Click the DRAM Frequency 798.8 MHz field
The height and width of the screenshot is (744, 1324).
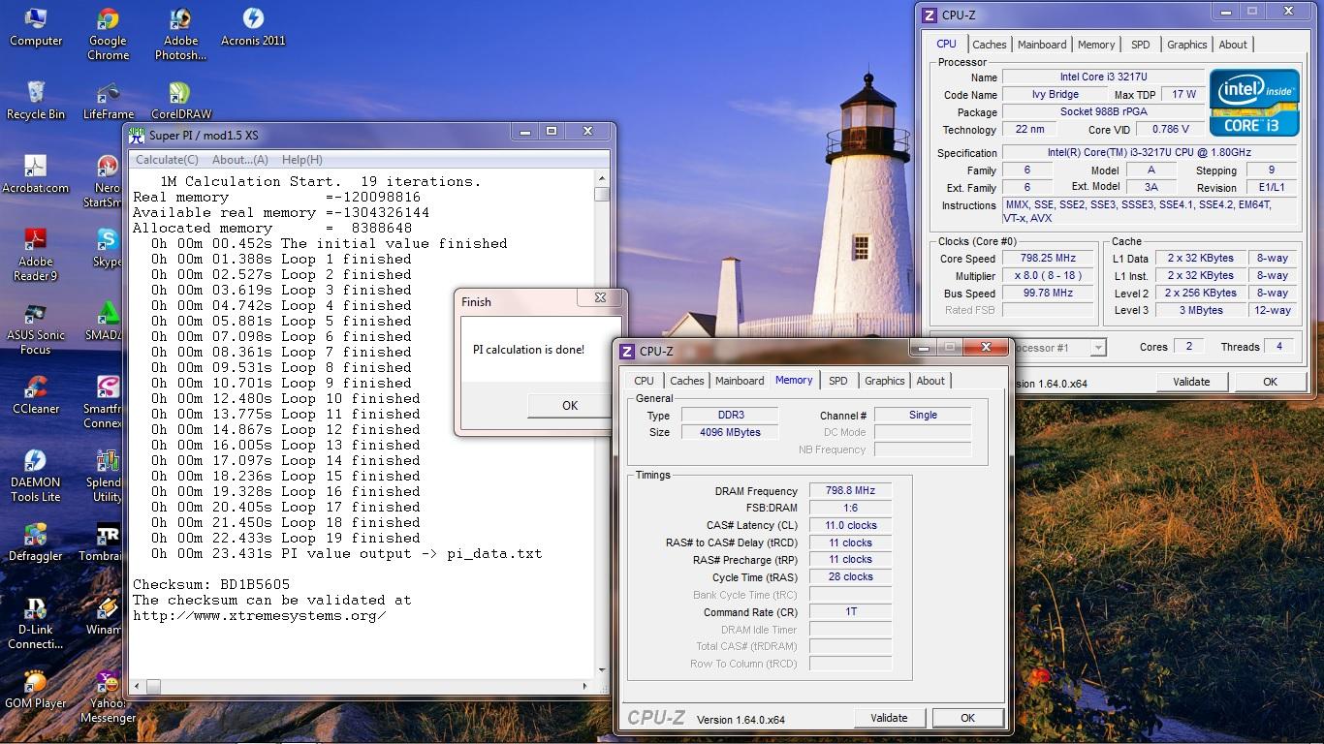[x=850, y=491]
